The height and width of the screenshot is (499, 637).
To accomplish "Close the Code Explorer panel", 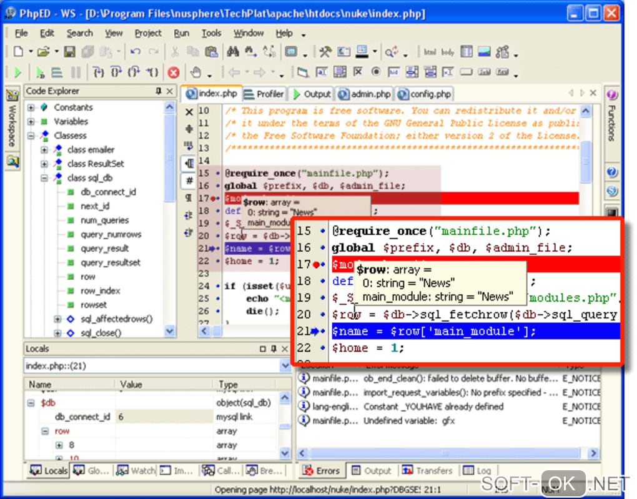I will (170, 91).
